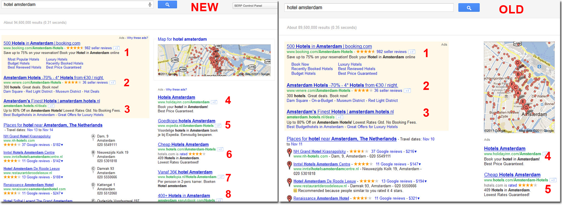Click +1 beside holidayinn.com ad, NEW panel

coord(214,102)
